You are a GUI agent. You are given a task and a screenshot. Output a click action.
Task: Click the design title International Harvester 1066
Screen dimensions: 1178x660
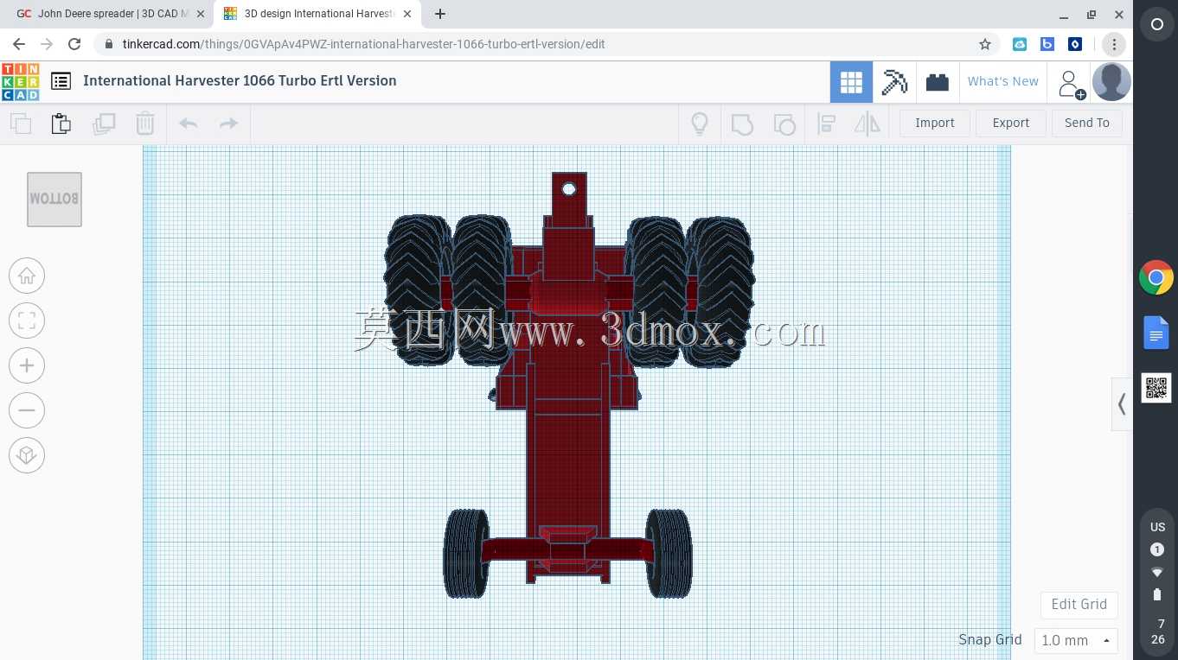pos(240,81)
